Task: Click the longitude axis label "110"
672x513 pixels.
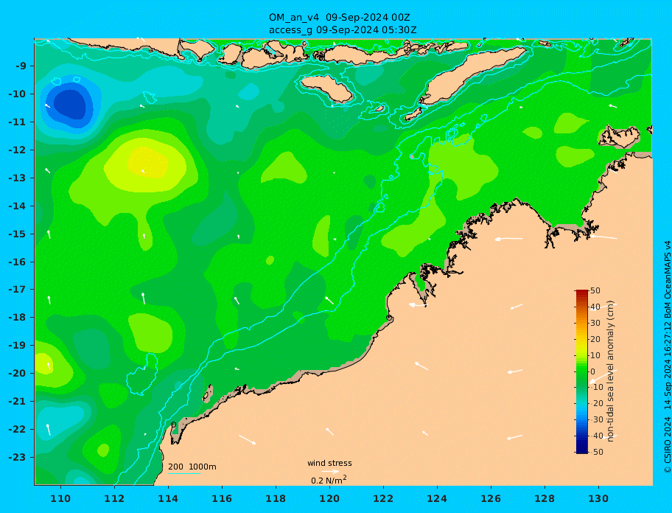Action: coord(60,498)
